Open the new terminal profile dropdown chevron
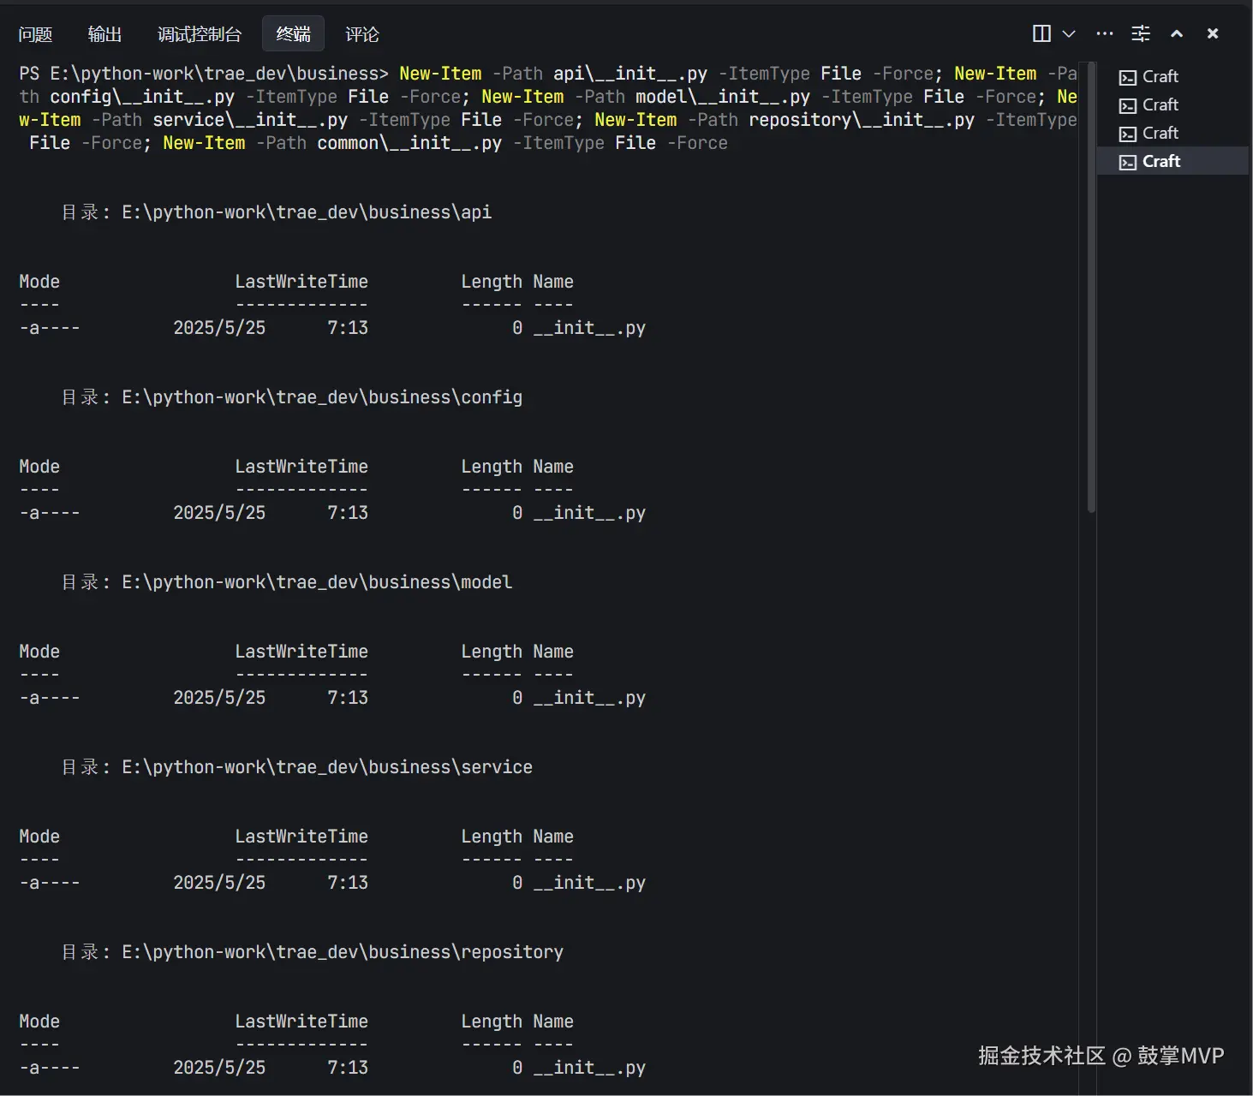 [x=1068, y=33]
